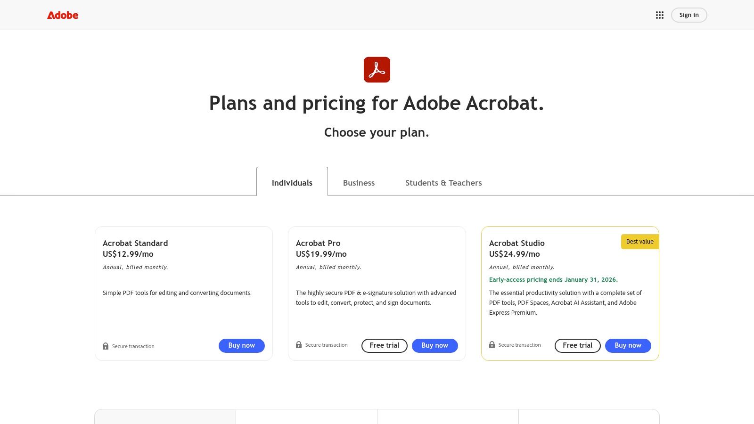Click the lock icon in the Acrobat Studio card
754x424 pixels.
click(492, 345)
